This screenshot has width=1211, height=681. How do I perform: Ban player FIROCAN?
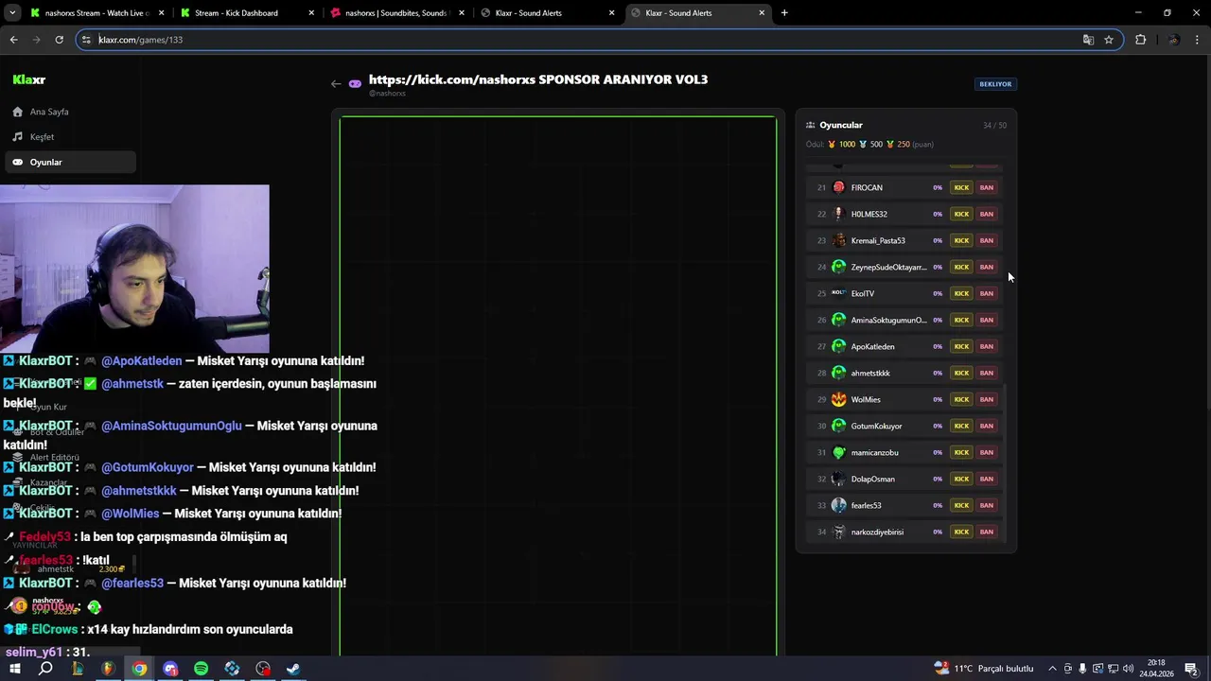987,187
